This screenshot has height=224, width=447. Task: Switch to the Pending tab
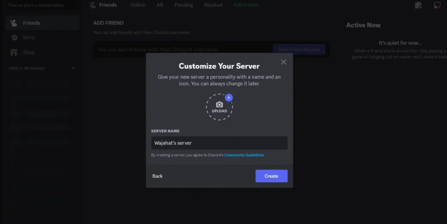tap(184, 5)
